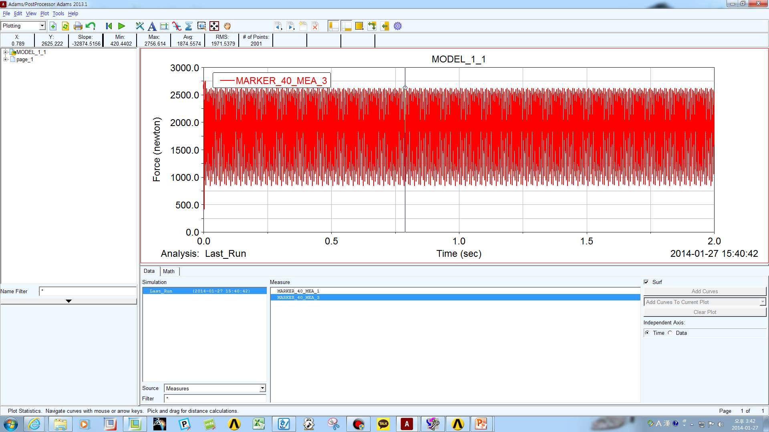Open the Plotting mode dropdown
769x432 pixels.
[x=23, y=26]
